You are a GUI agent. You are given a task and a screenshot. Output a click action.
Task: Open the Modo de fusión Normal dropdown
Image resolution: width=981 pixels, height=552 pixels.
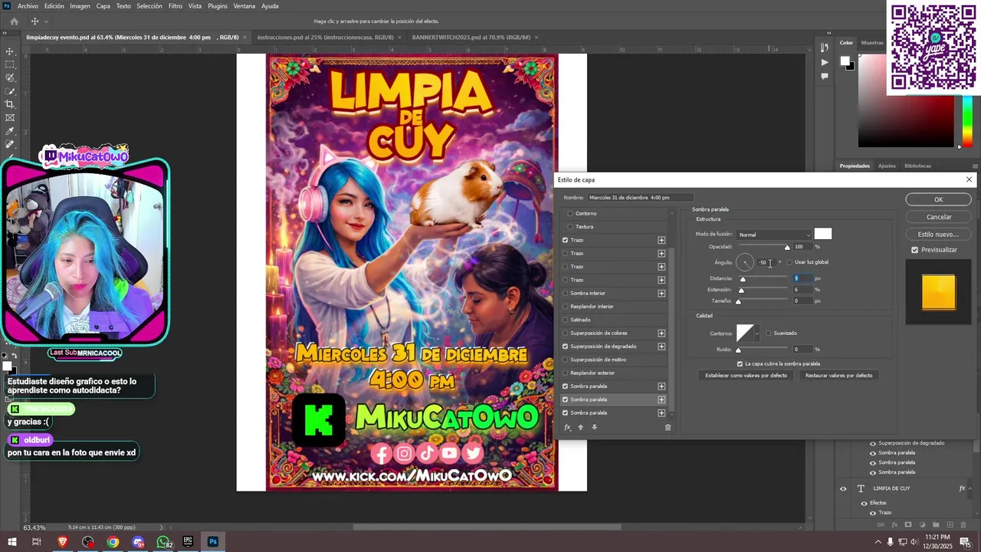tap(773, 235)
